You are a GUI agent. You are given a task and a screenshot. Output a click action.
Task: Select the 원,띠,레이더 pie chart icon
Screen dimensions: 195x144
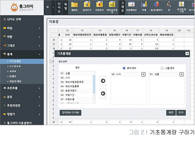(x=157, y=5)
